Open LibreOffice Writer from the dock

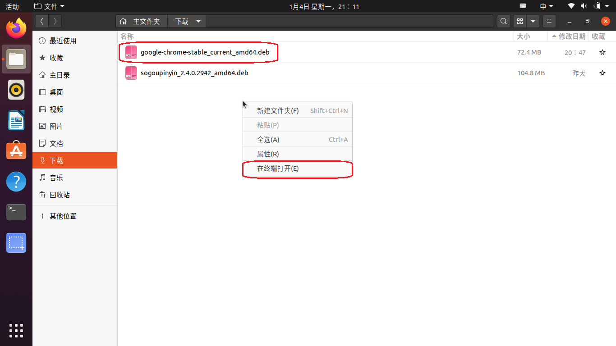pyautogui.click(x=16, y=120)
